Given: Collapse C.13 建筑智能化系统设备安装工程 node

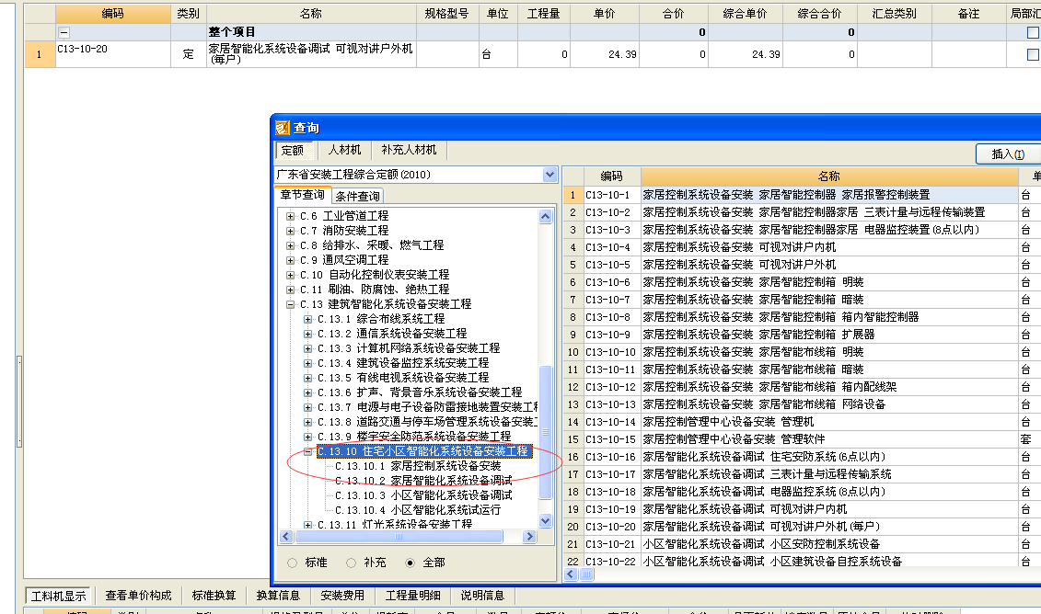Looking at the screenshot, I should [290, 304].
